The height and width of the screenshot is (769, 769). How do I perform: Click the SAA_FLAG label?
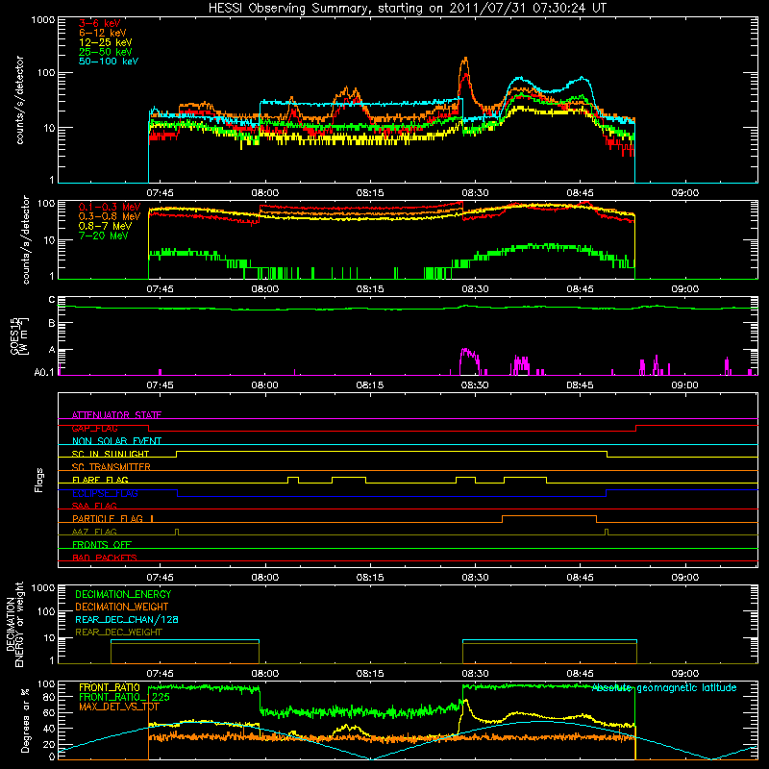(x=94, y=506)
